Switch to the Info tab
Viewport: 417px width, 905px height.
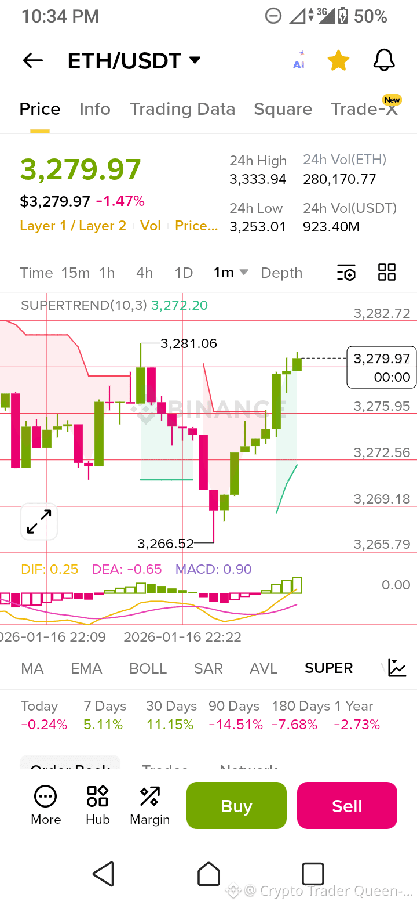coord(95,109)
